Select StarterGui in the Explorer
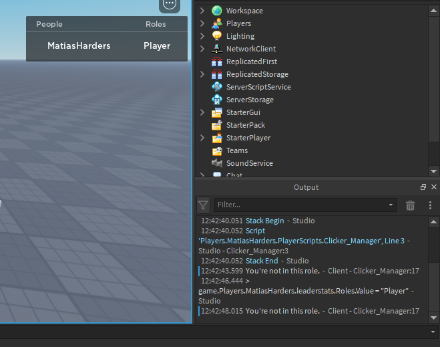 point(243,112)
